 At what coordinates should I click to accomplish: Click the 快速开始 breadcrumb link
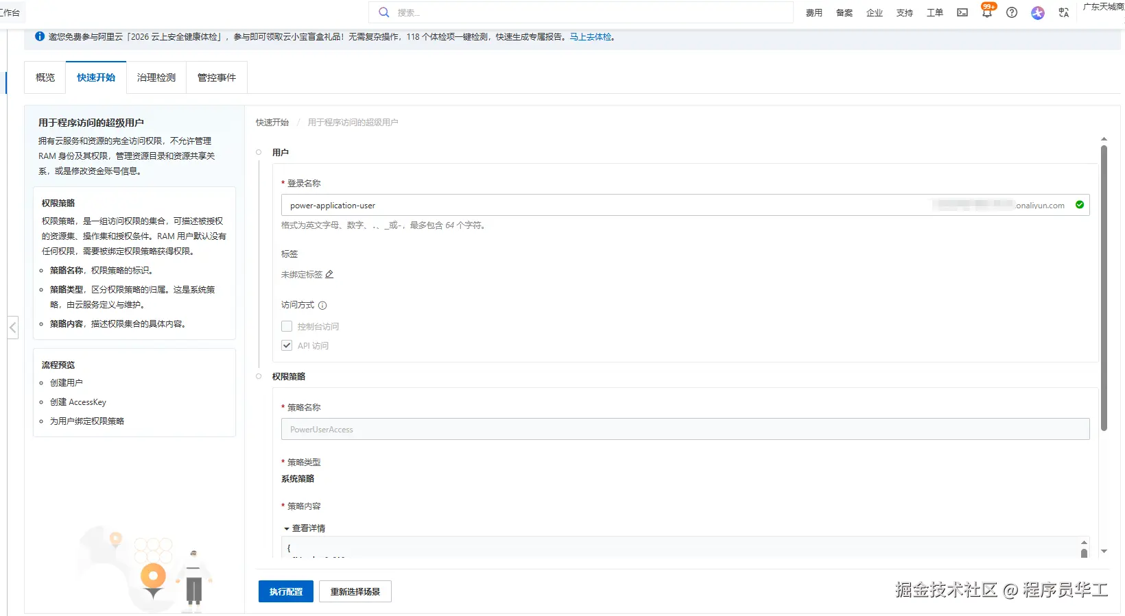point(272,123)
